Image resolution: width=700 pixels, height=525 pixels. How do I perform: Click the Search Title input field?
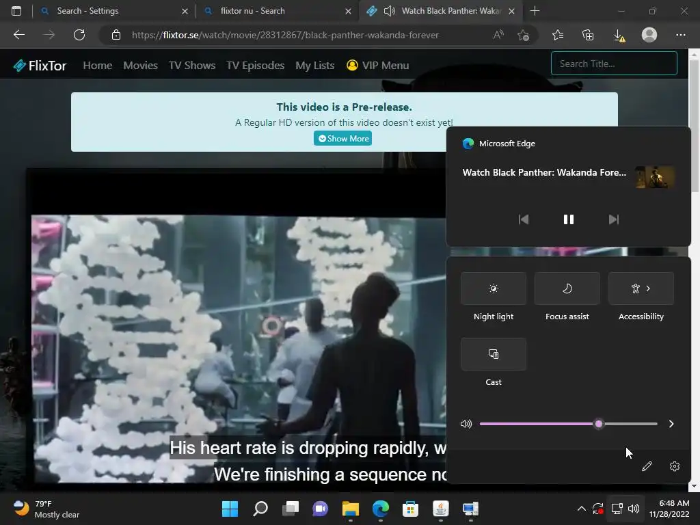coord(614,64)
